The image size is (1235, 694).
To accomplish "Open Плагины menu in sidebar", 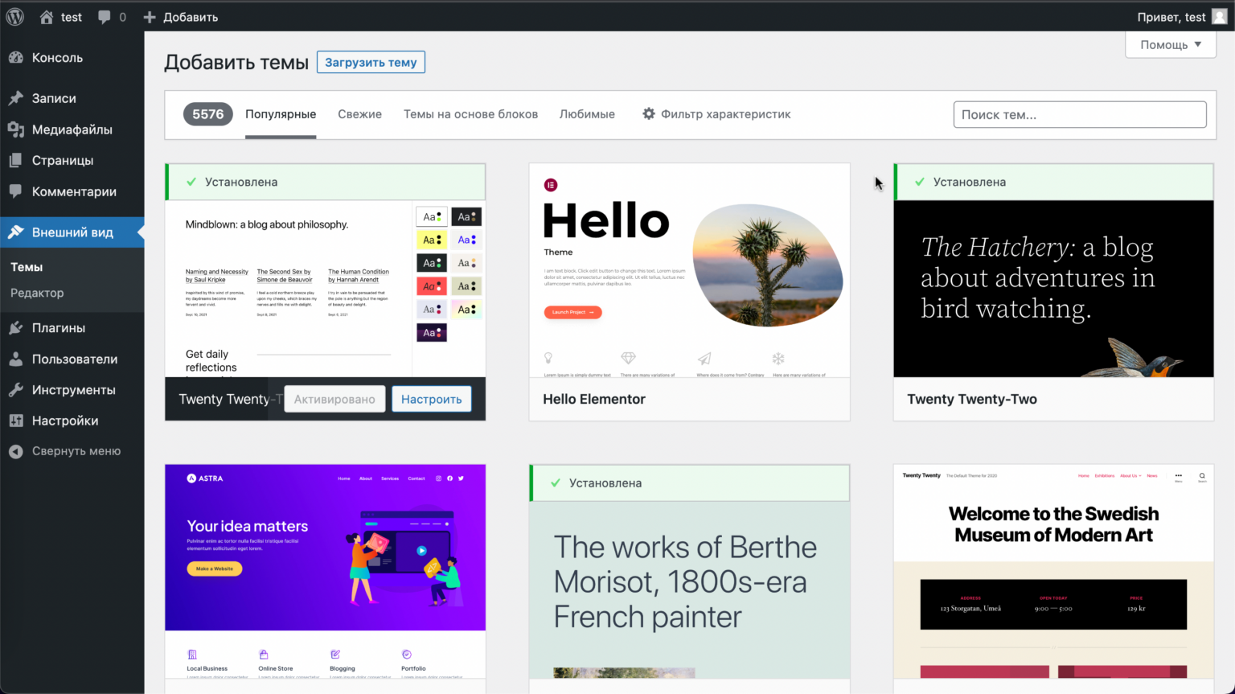I will [x=58, y=328].
